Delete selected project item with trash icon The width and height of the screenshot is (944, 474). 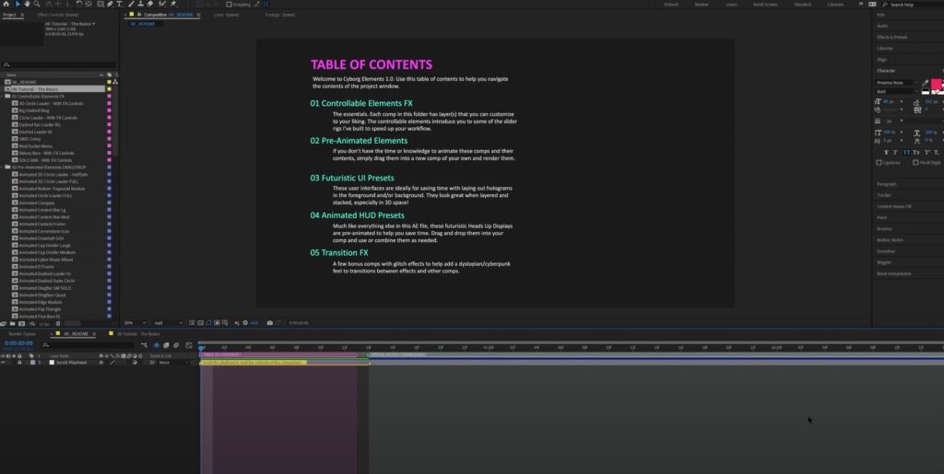(58, 323)
